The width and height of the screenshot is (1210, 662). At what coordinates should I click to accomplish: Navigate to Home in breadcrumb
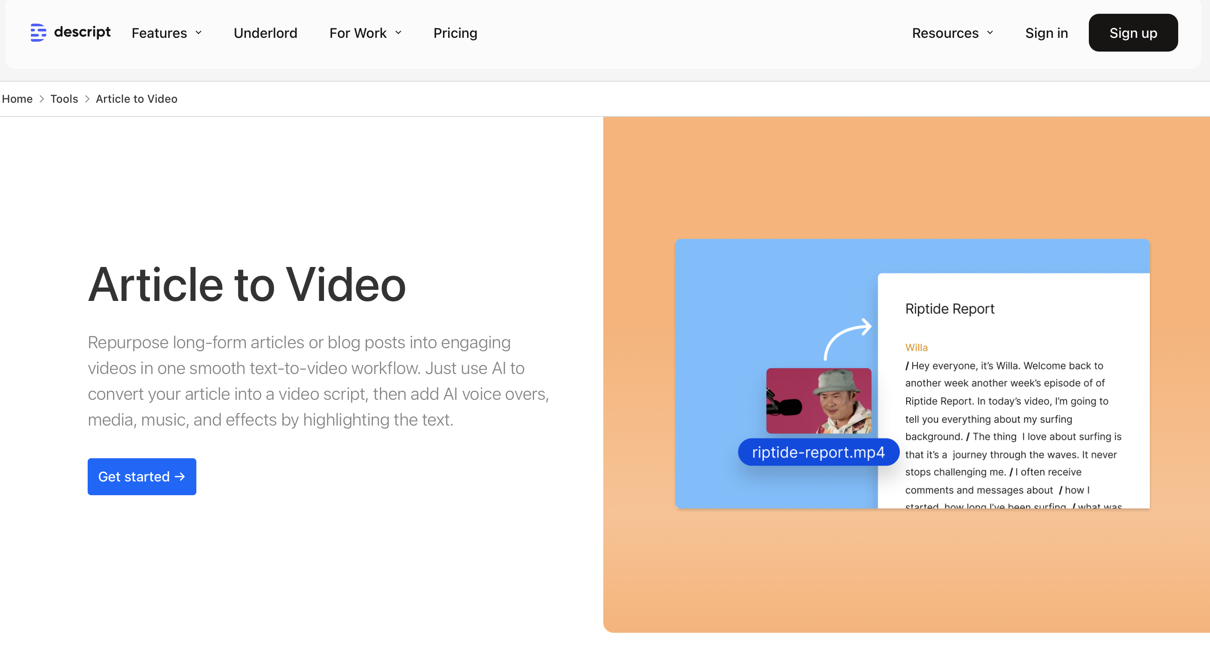click(17, 99)
